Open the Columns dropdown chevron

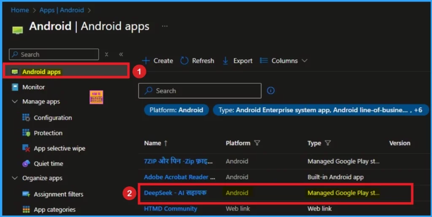(x=305, y=61)
